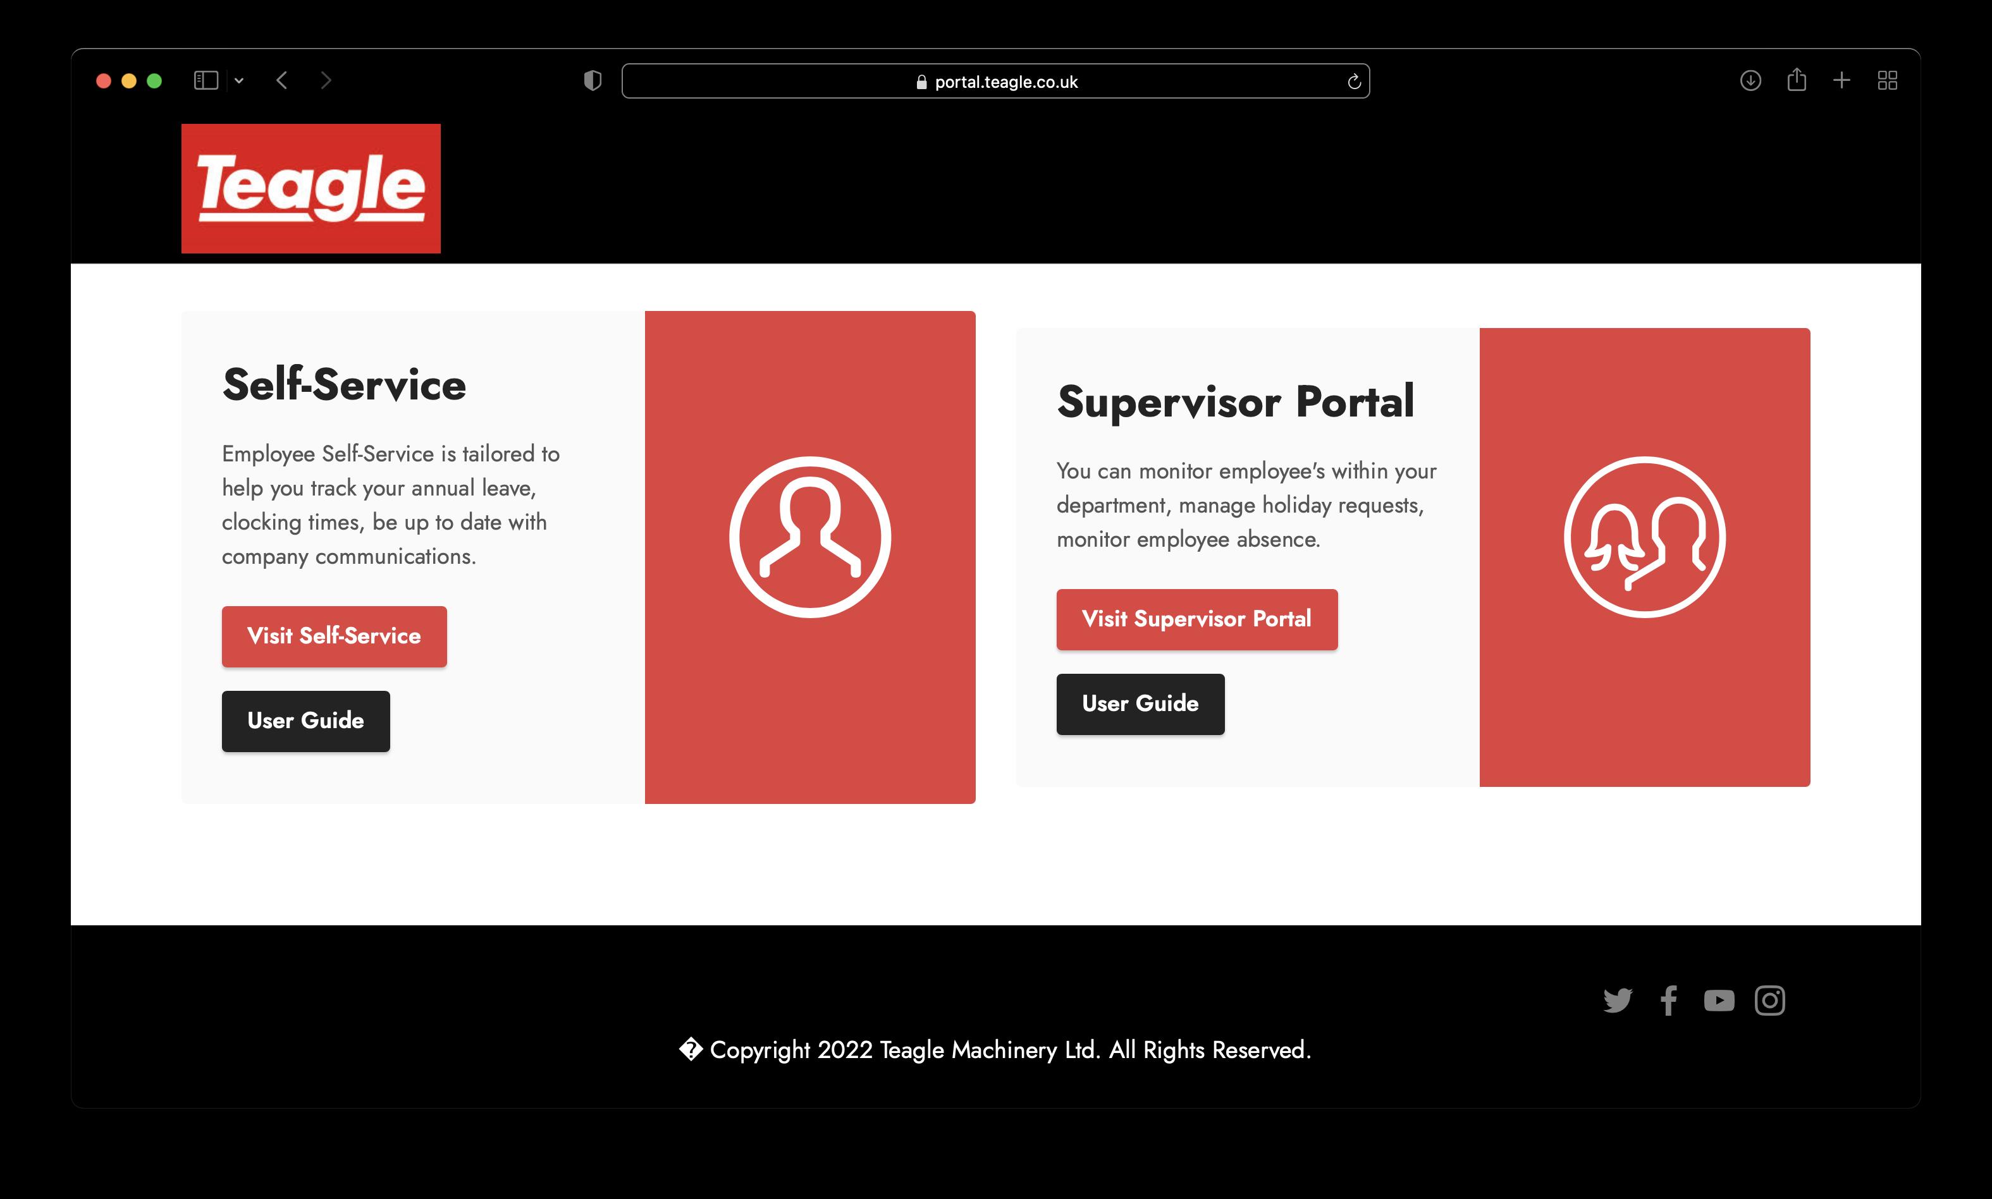Open the Twitter social icon
The image size is (1992, 1199).
(x=1617, y=1001)
